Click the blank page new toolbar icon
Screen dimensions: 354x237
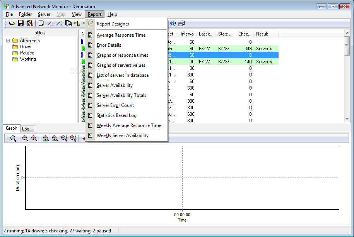pos(41,23)
